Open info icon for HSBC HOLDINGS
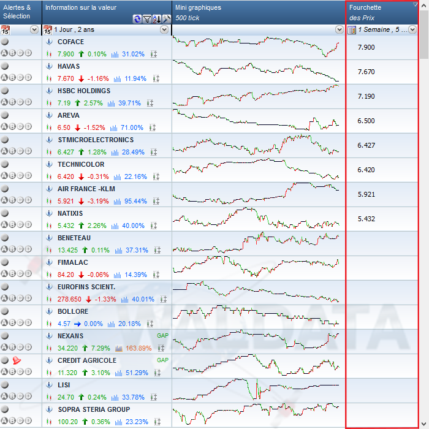The width and height of the screenshot is (429, 429). coord(49,91)
